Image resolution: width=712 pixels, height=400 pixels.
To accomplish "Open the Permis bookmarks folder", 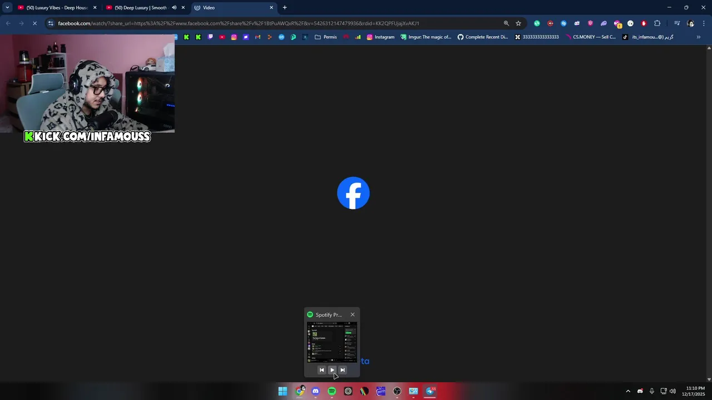I will pyautogui.click(x=326, y=37).
